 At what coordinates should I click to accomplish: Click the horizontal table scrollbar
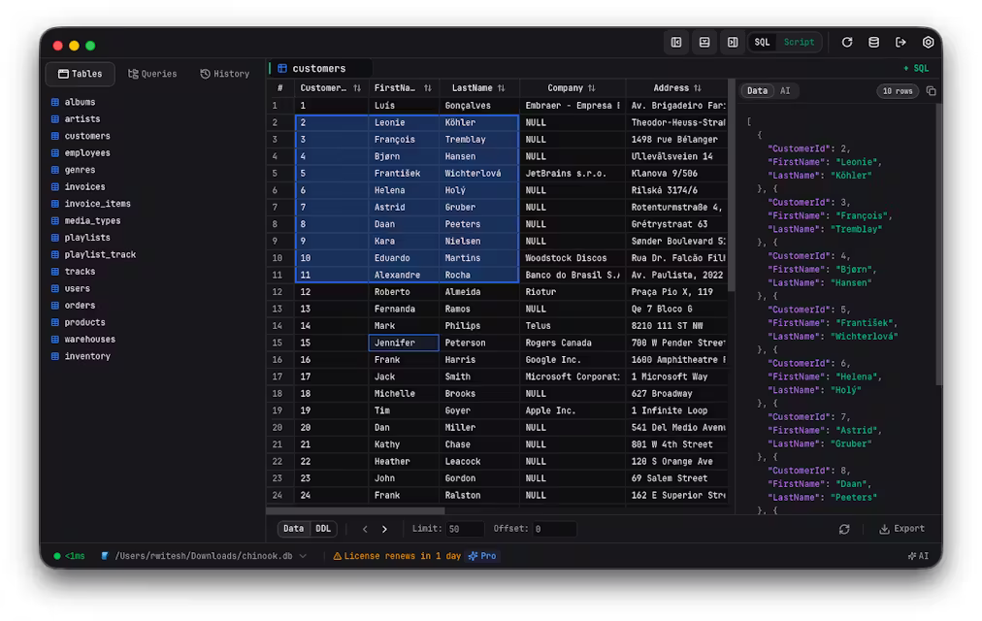tap(356, 511)
